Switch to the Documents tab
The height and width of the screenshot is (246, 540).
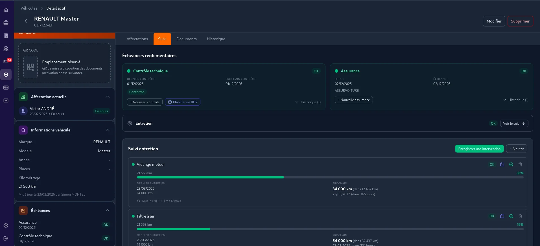click(x=186, y=39)
